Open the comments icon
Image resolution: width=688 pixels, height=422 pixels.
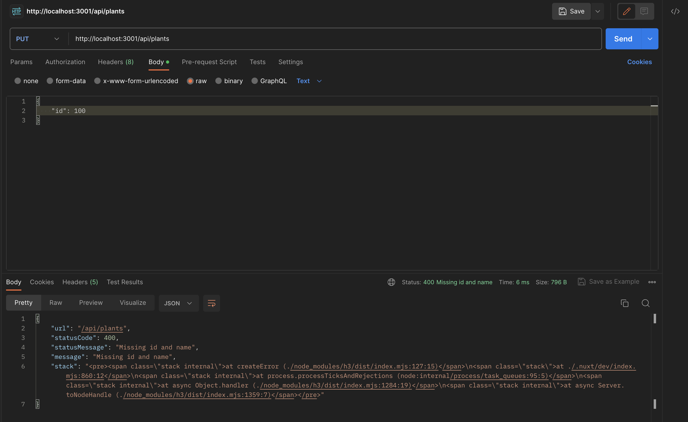[x=644, y=11]
